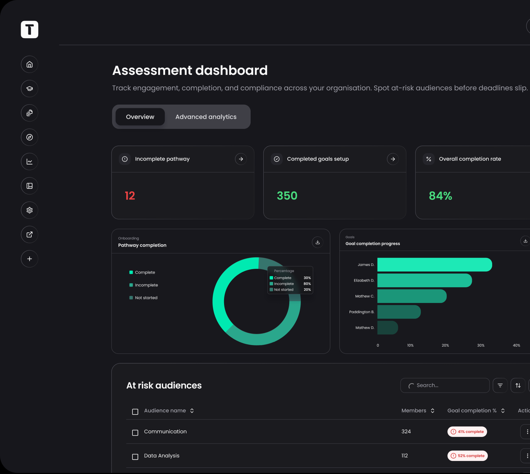Viewport: 530px width, 474px height.
Task: Click the Communication audience name
Action: coord(165,432)
